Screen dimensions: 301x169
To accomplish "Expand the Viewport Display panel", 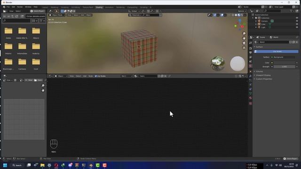I will (263, 75).
